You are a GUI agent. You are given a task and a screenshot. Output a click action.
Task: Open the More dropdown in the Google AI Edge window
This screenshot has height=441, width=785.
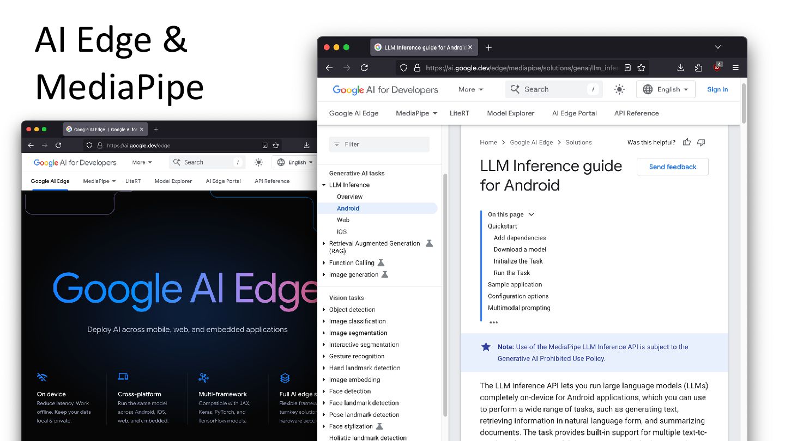(x=142, y=162)
